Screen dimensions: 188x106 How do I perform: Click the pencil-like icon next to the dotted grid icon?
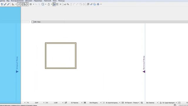click(x=91, y=4)
